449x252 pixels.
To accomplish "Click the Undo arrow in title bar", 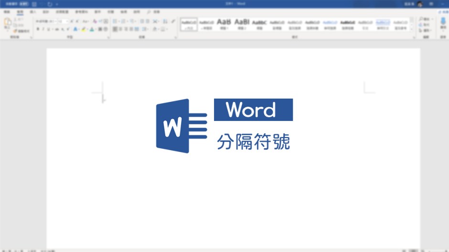I will coord(42,4).
